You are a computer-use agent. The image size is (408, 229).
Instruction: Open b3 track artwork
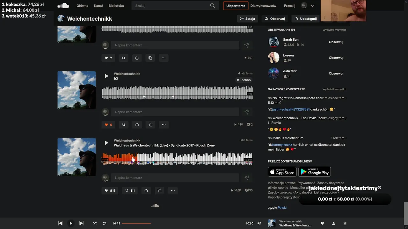click(76, 90)
